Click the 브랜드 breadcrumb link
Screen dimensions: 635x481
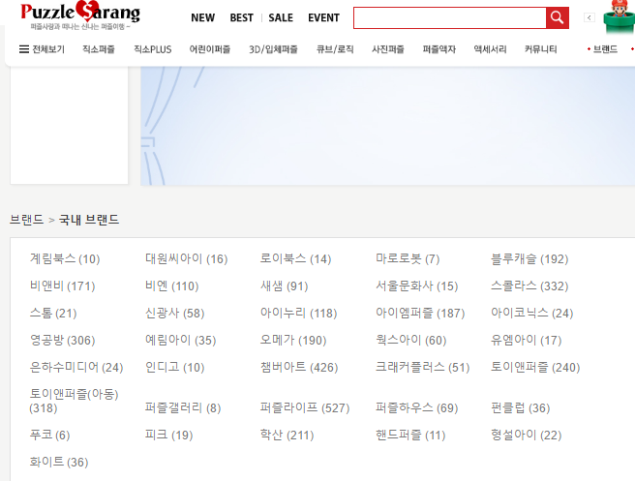[x=26, y=220]
